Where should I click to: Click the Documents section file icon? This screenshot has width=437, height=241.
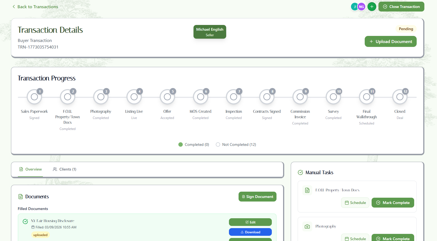click(x=21, y=197)
